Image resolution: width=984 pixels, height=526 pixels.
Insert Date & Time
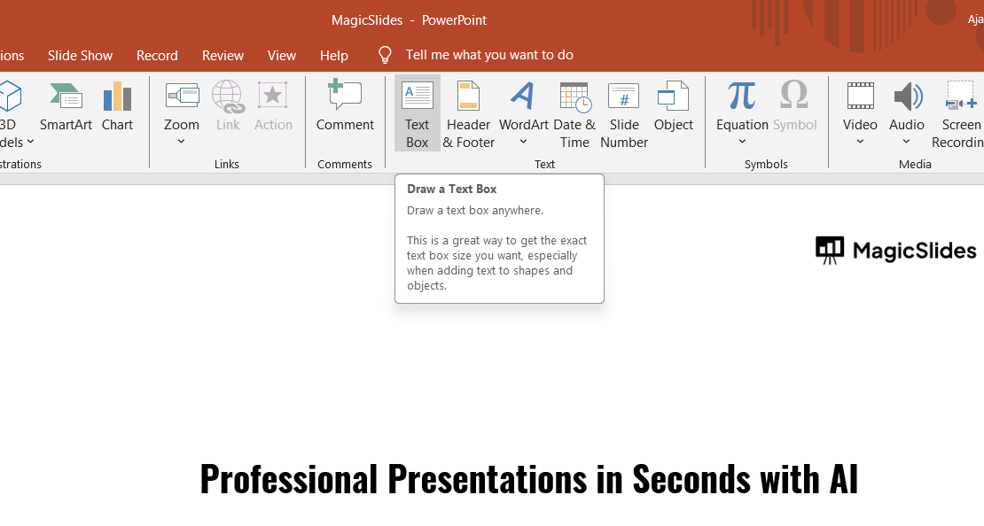[574, 115]
